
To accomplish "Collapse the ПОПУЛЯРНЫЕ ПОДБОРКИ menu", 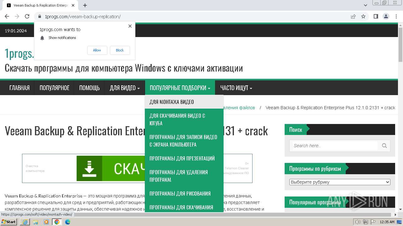I will pos(180,88).
